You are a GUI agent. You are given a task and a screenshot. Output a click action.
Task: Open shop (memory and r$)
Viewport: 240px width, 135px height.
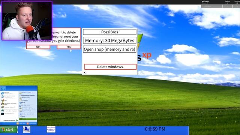pos(109,49)
